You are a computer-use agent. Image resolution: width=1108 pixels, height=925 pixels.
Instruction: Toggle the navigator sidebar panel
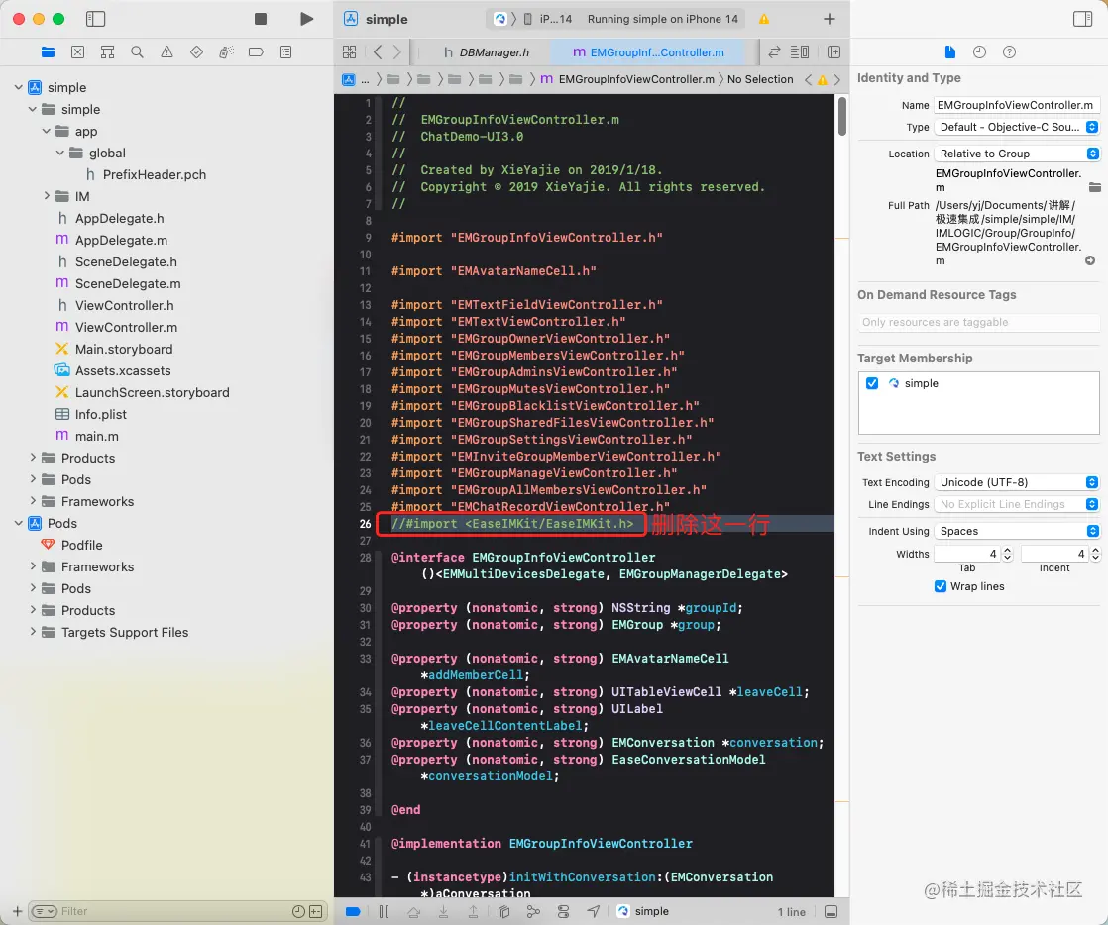click(x=96, y=19)
